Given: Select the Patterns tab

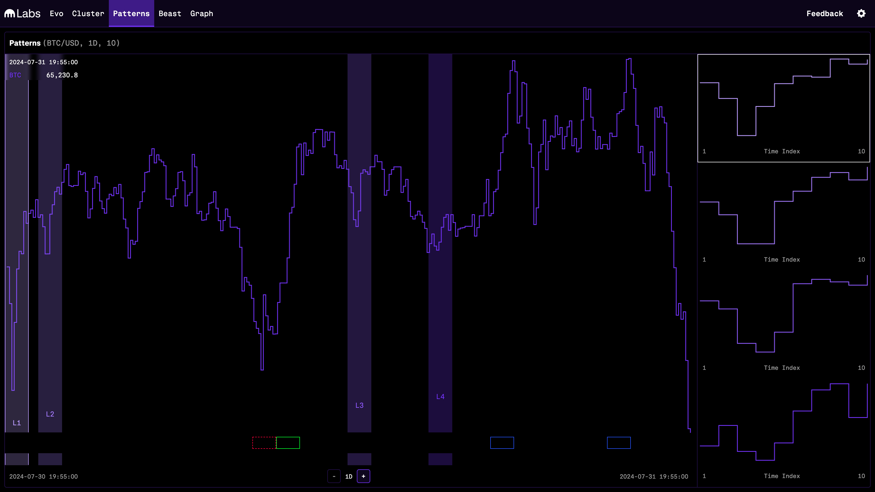Looking at the screenshot, I should point(131,14).
